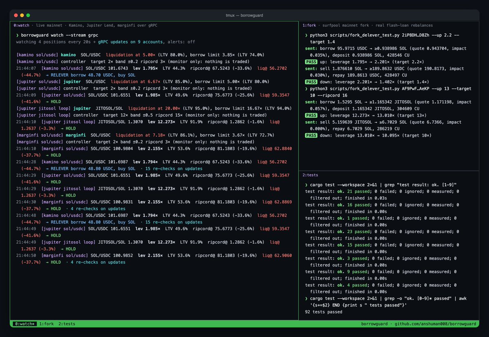Switch to 1:fork window in status bar
Viewport: 489px width, 337px height.
(x=46, y=324)
